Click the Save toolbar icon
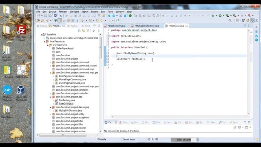Screen dimensions: 261x147 click(x=45, y=16)
